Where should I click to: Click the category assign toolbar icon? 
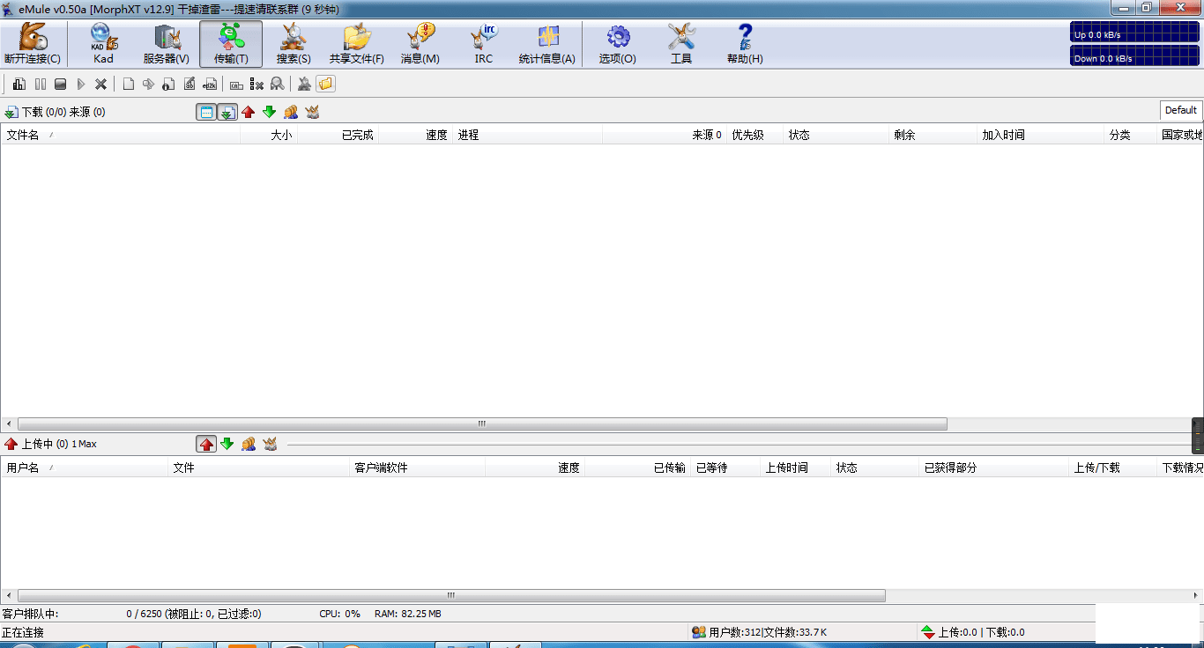pyautogui.click(x=236, y=84)
